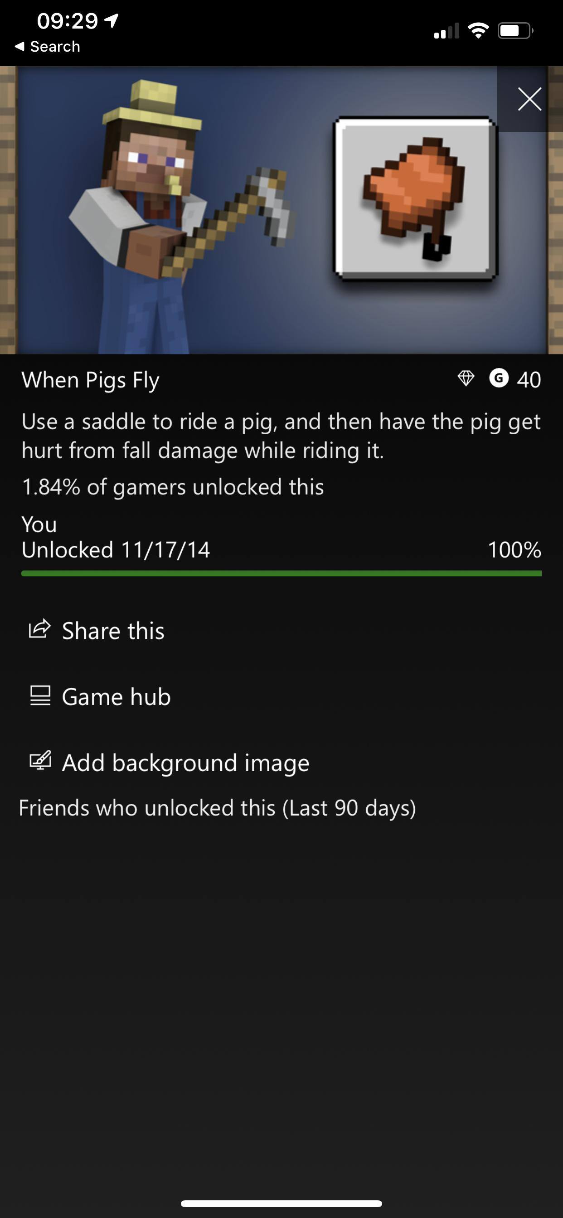Tap the Game hub icon
The width and height of the screenshot is (563, 1218).
[x=40, y=696]
